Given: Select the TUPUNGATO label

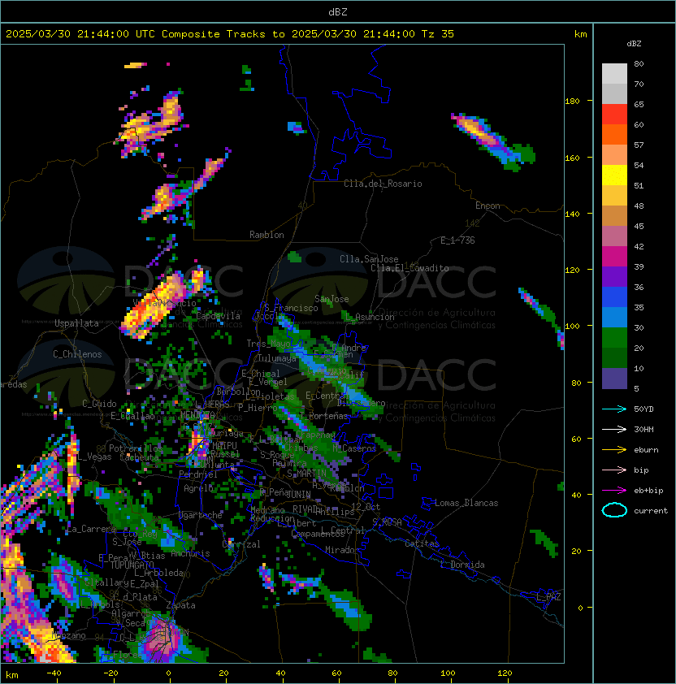Looking at the screenshot, I should (132, 565).
